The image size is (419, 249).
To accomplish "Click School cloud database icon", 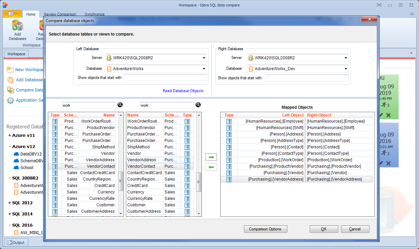I will tap(16, 167).
